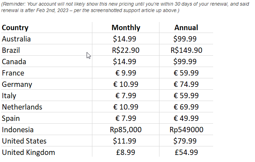Click the United States country cell

(24, 141)
